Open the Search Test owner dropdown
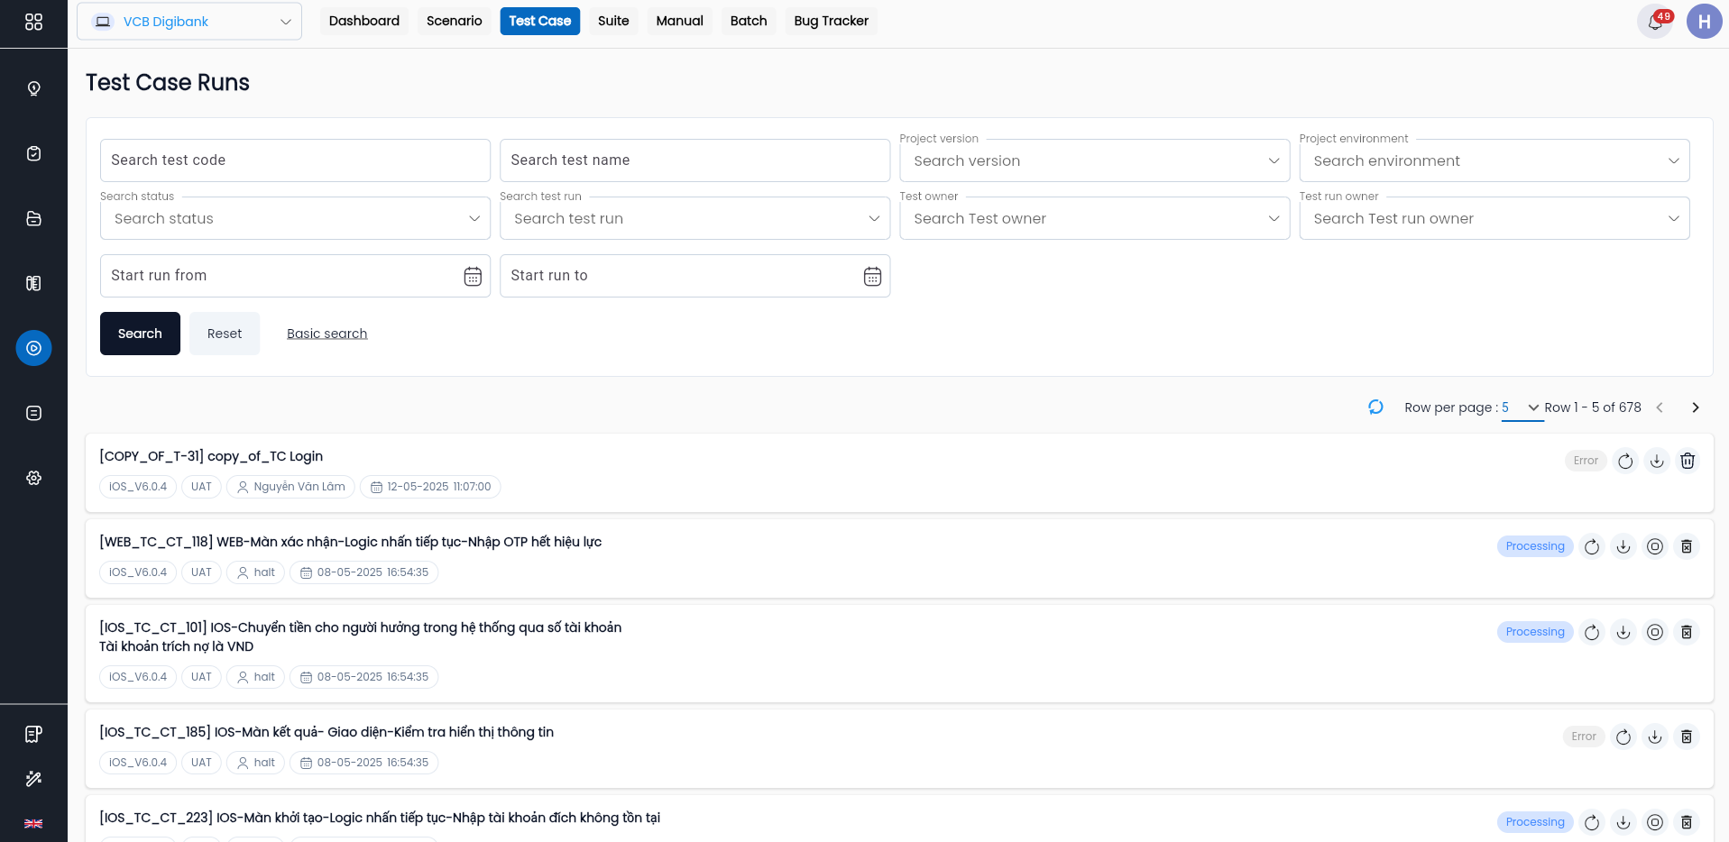Image resolution: width=1729 pixels, height=842 pixels. (x=1095, y=218)
